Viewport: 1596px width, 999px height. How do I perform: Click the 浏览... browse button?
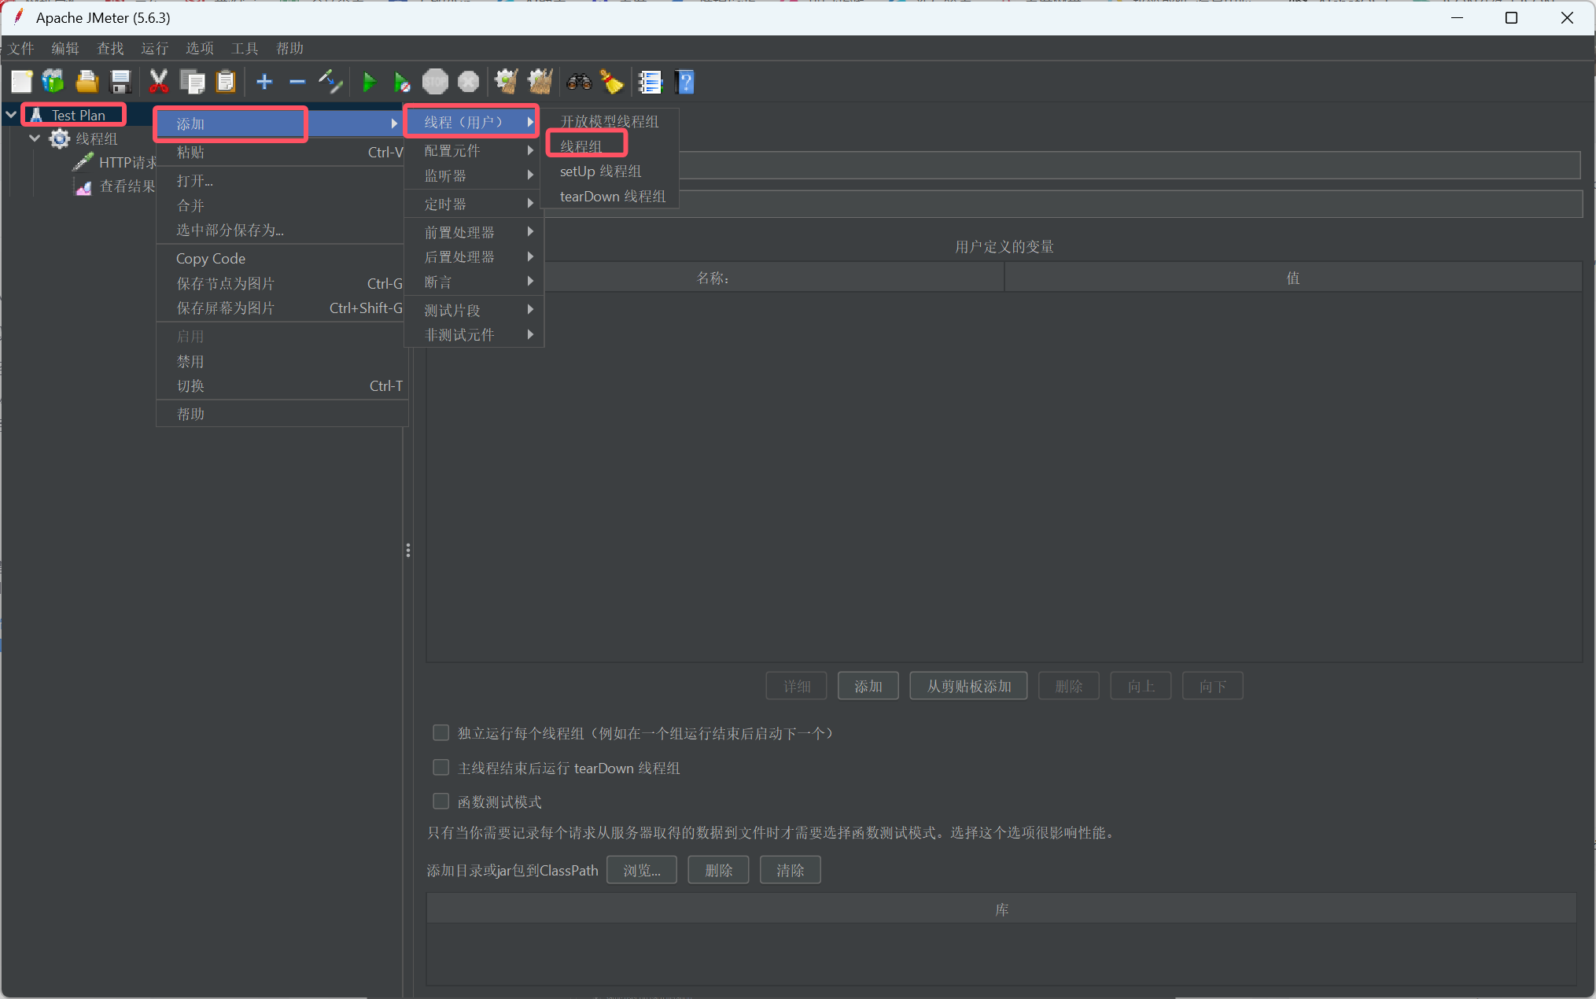(641, 870)
